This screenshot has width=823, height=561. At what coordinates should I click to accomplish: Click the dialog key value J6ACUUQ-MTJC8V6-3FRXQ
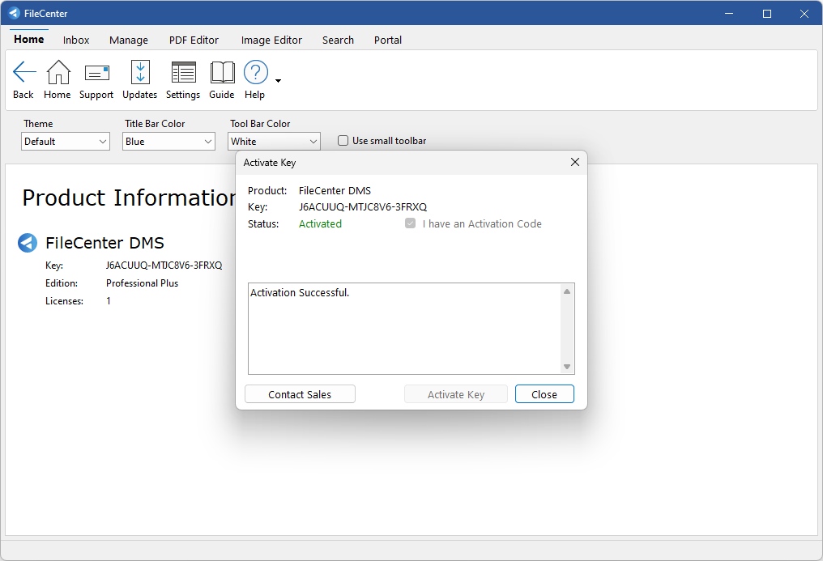(x=363, y=207)
